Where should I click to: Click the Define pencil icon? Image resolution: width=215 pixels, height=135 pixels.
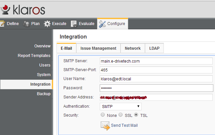[3, 24]
